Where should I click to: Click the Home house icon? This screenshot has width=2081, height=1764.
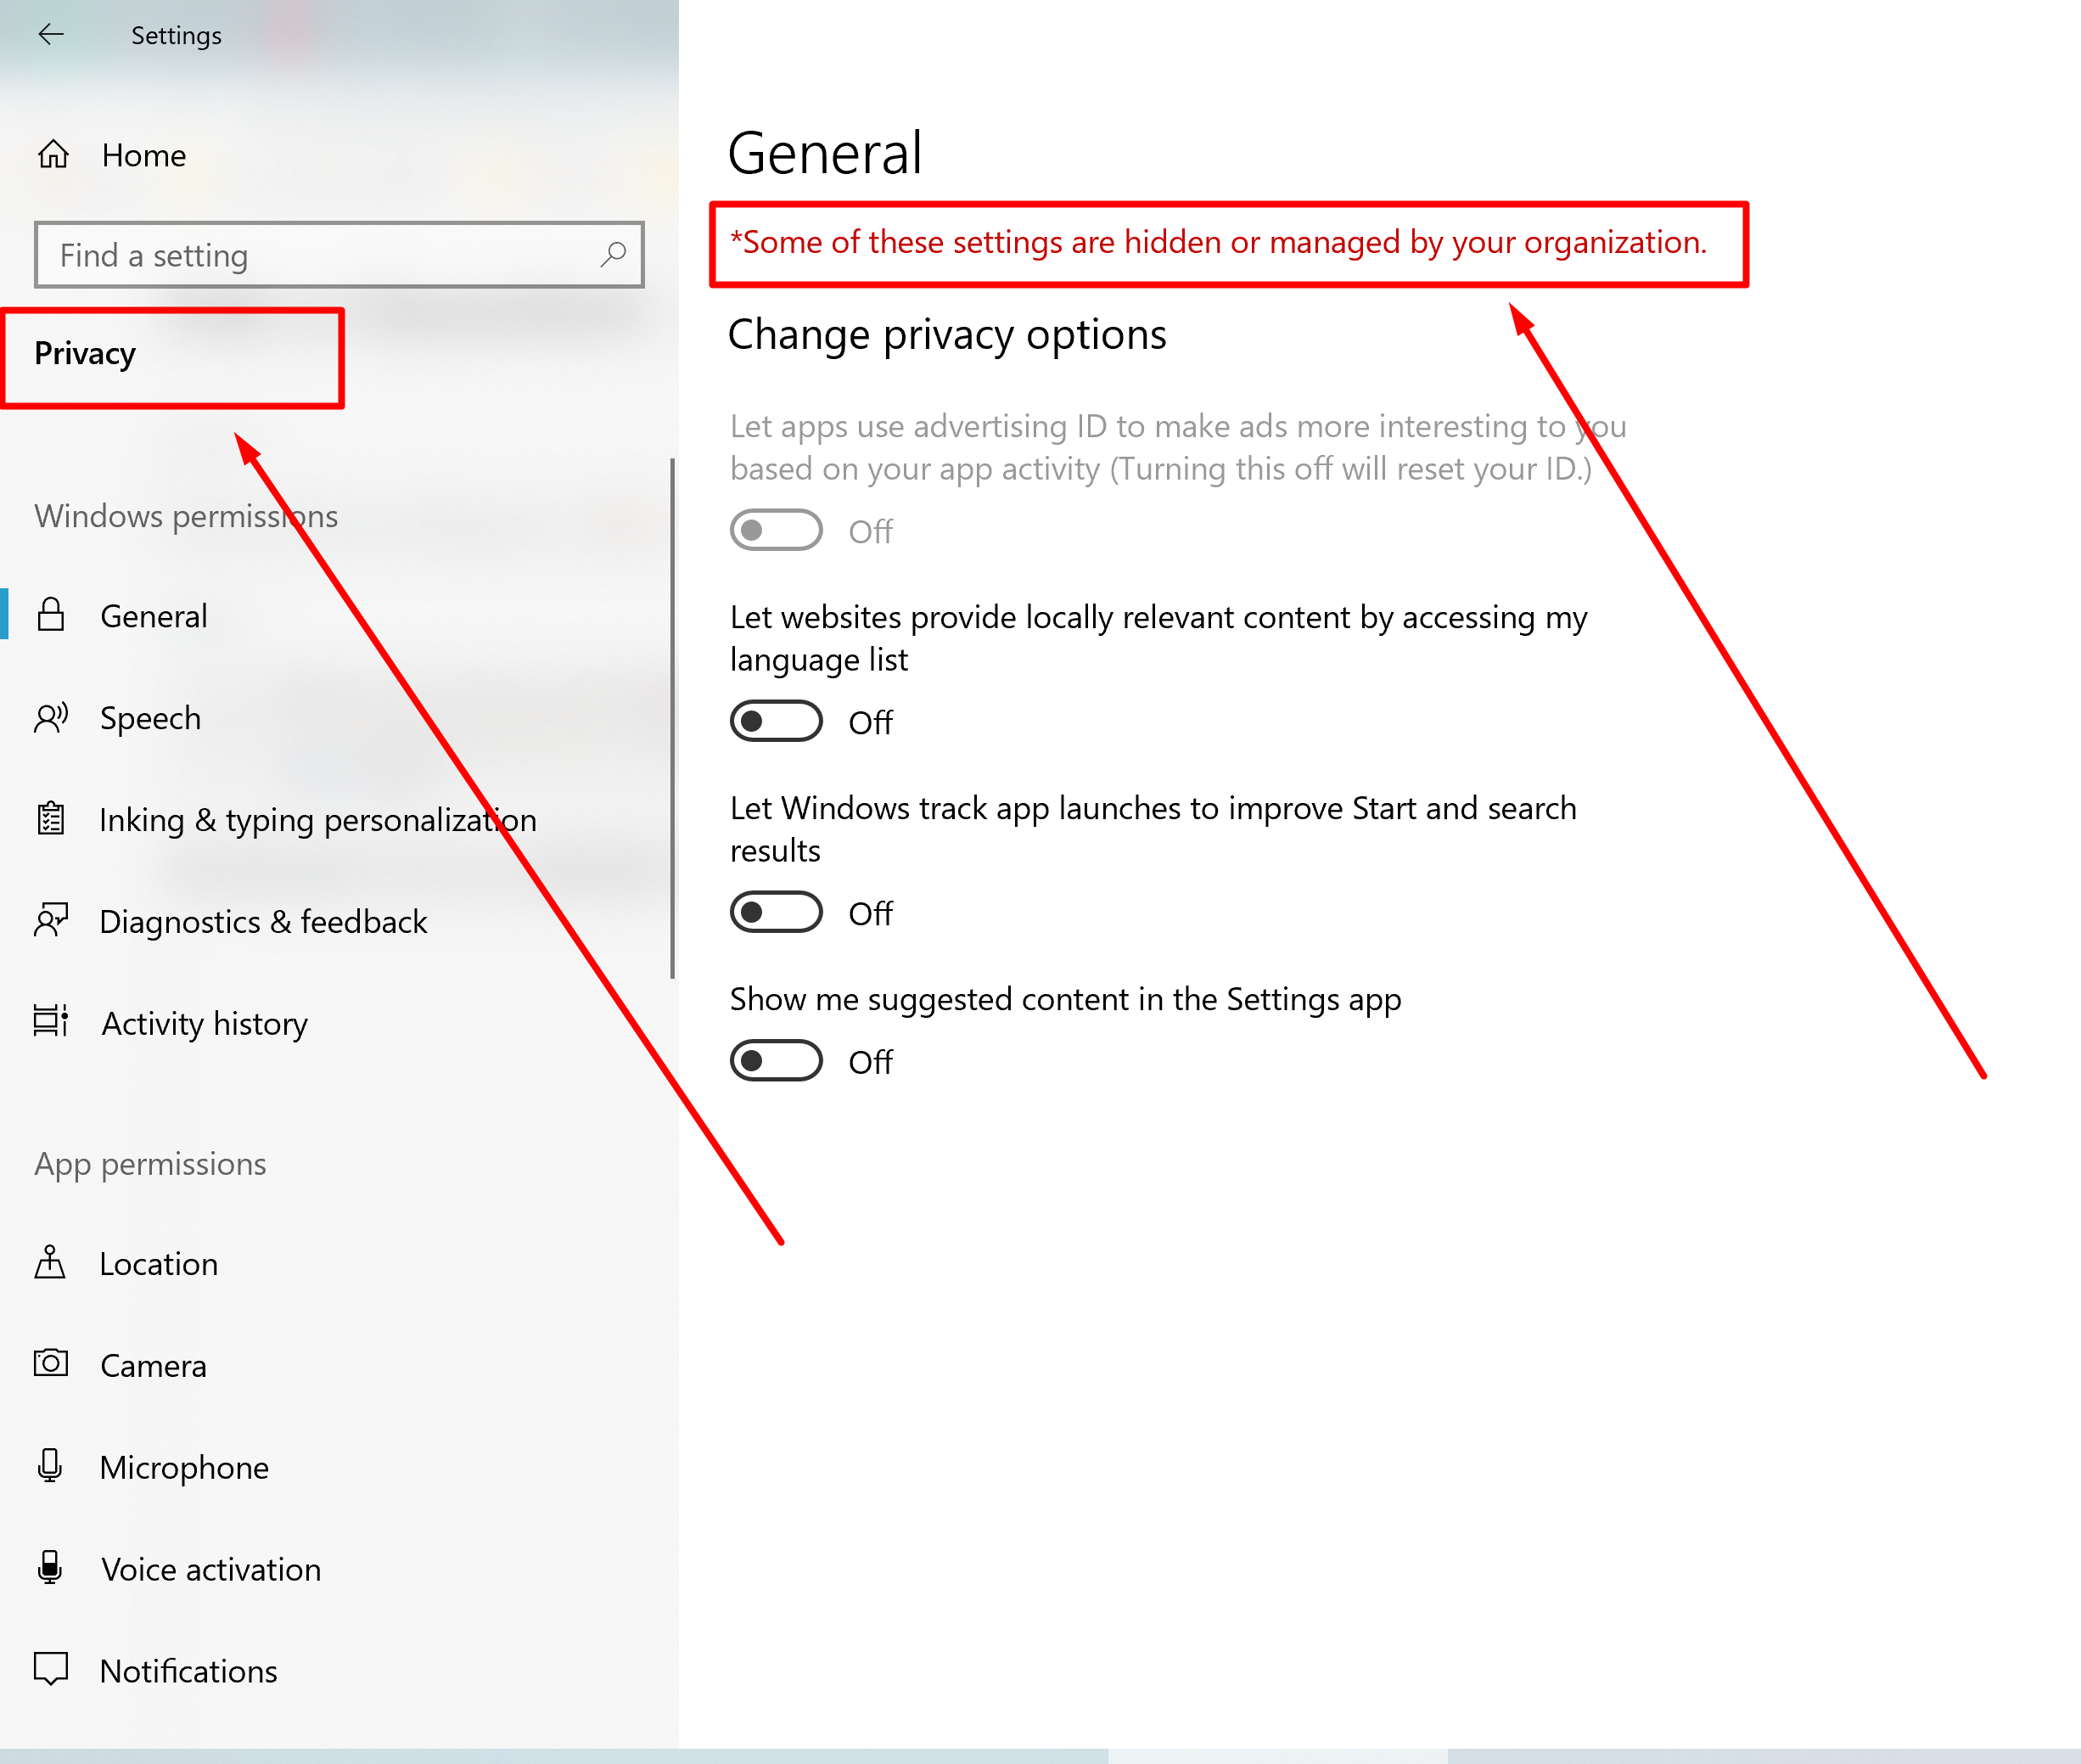[53, 154]
